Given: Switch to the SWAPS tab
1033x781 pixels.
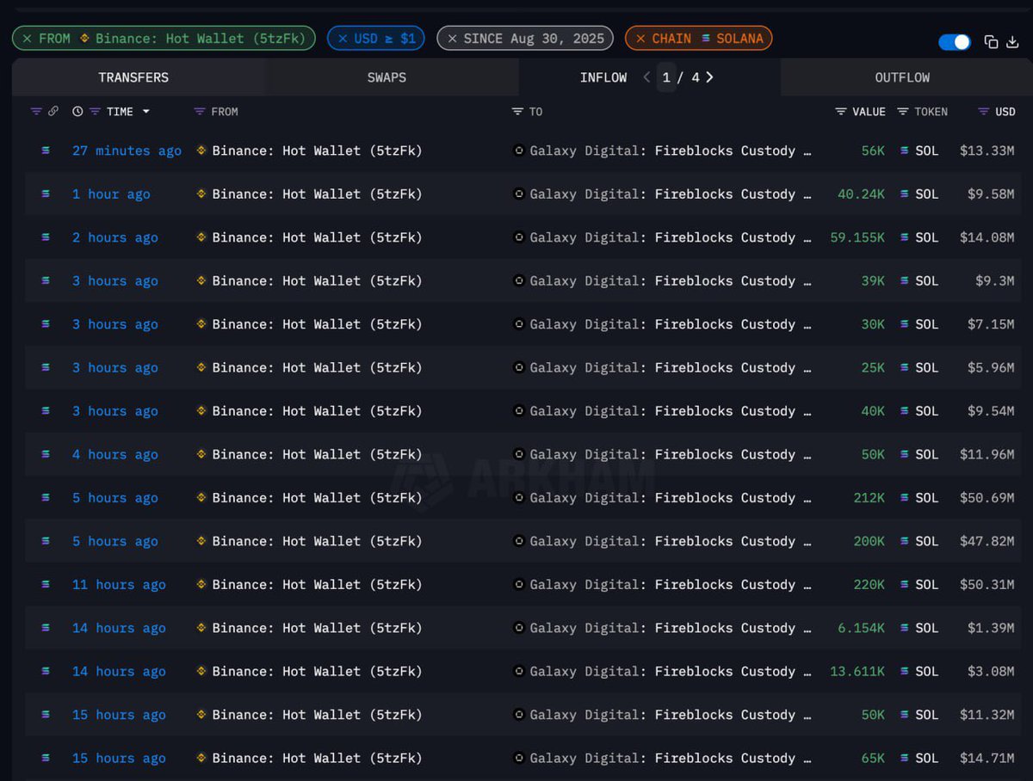Looking at the screenshot, I should [387, 77].
